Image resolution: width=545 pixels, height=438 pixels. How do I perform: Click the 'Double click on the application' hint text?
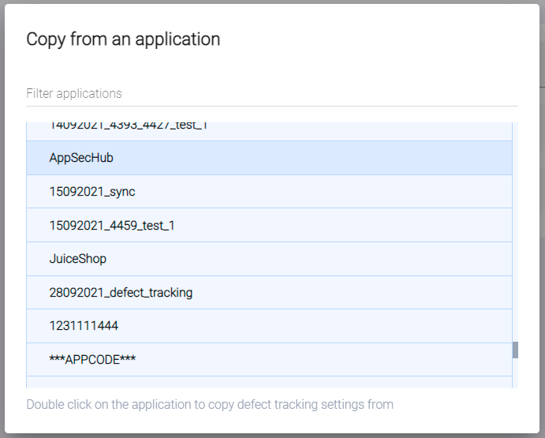210,405
